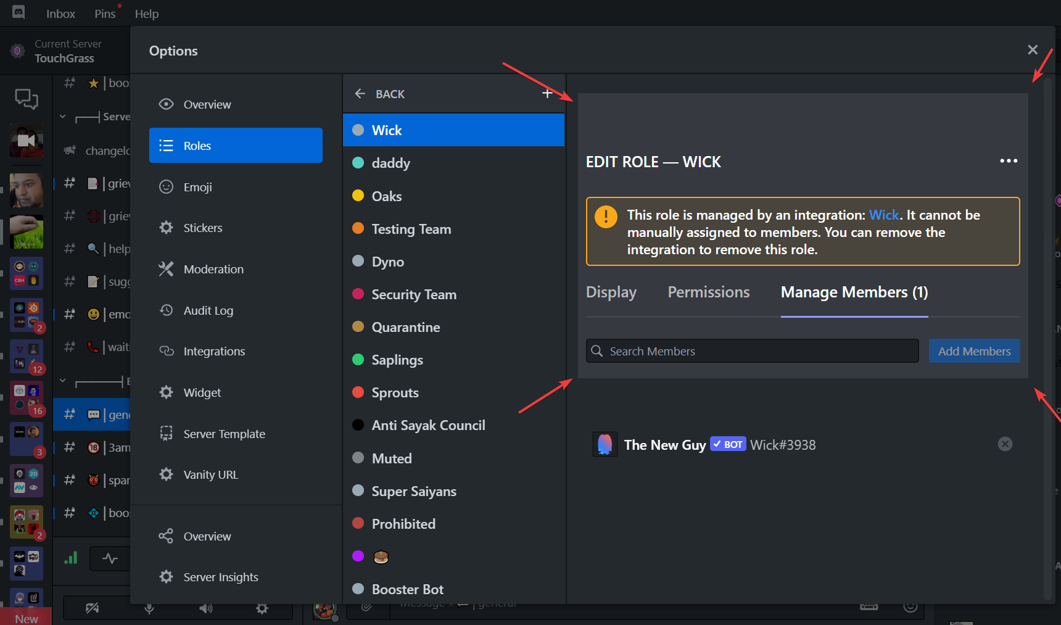
Task: Open role extra options via ellipsis icon
Action: pos(1008,161)
